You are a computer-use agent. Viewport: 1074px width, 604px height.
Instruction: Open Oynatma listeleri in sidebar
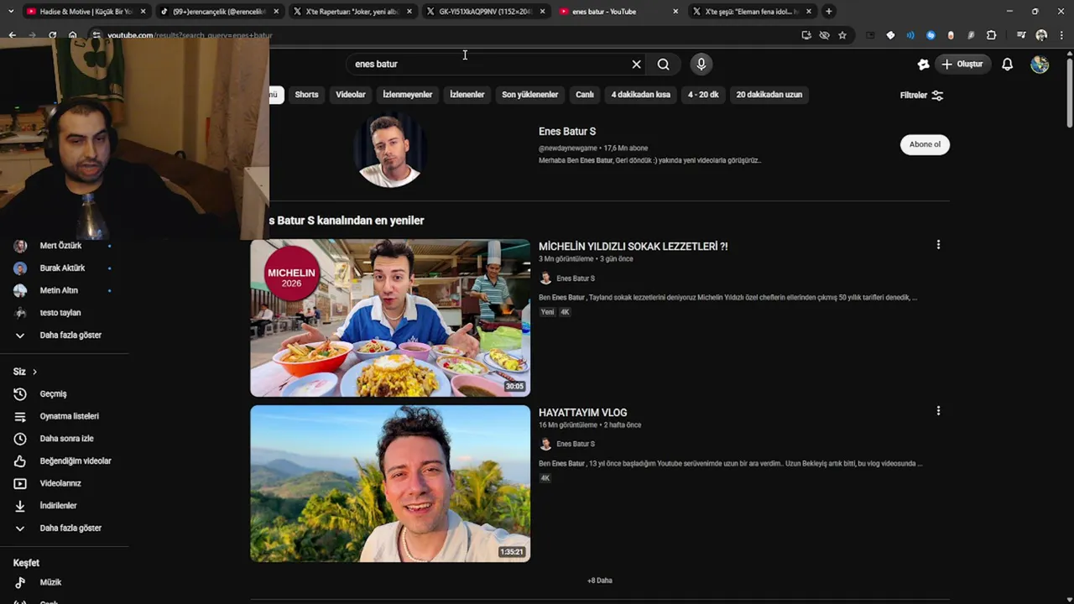pos(69,416)
